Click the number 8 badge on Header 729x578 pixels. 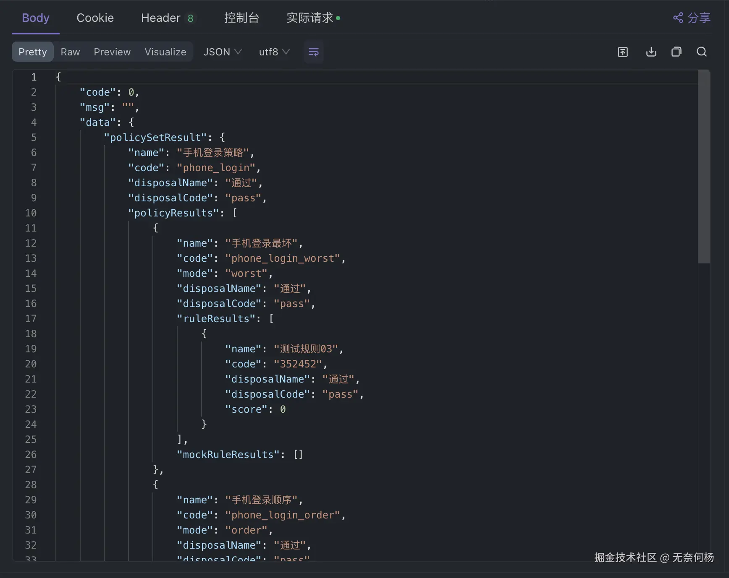pos(191,18)
